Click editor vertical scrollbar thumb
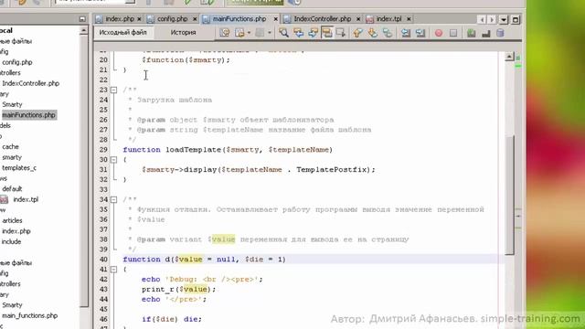This screenshot has height=329, width=585. coord(510,195)
